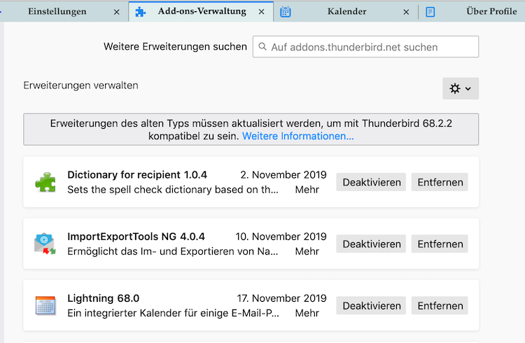Remove the Lightning extension
525x343 pixels.
coord(440,305)
